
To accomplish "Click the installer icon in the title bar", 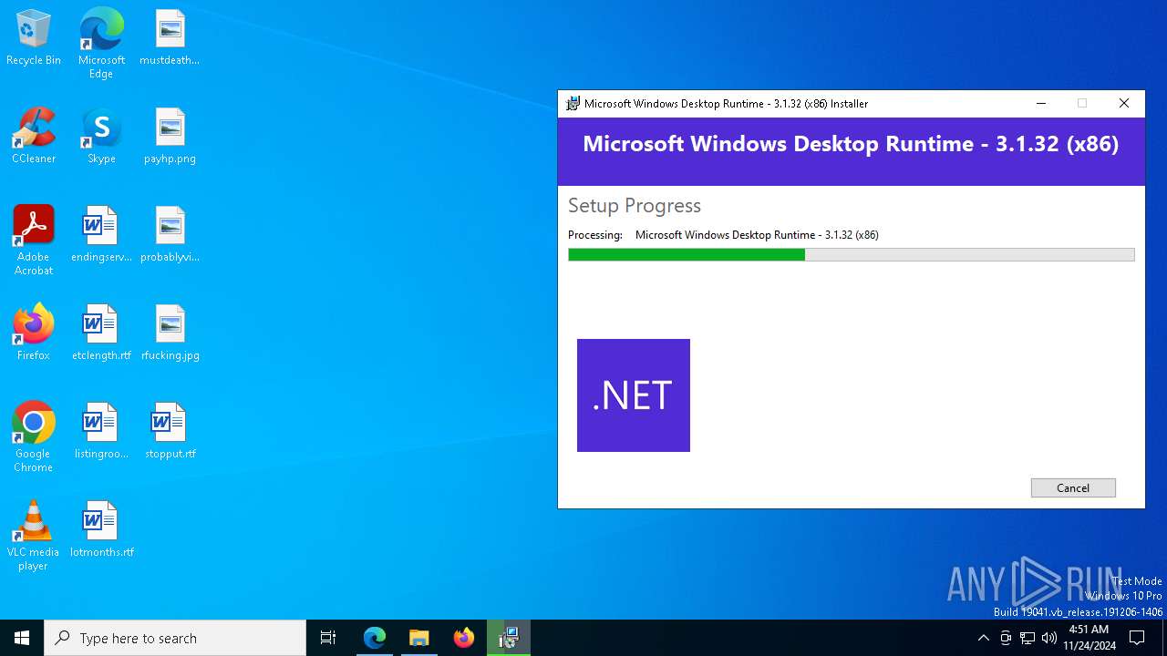I will pos(573,103).
